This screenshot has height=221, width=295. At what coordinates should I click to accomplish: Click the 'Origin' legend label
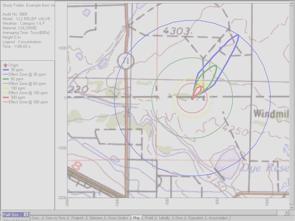point(14,65)
